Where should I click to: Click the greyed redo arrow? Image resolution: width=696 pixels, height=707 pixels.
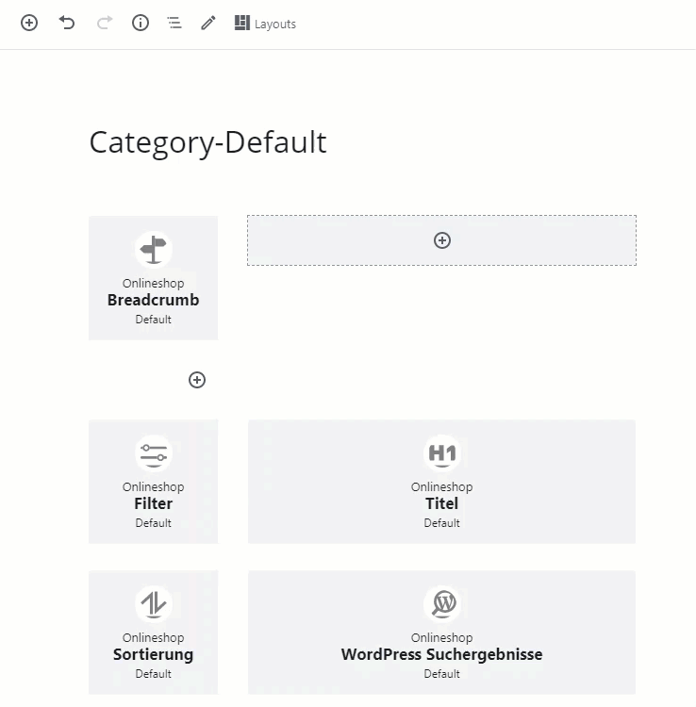105,23
